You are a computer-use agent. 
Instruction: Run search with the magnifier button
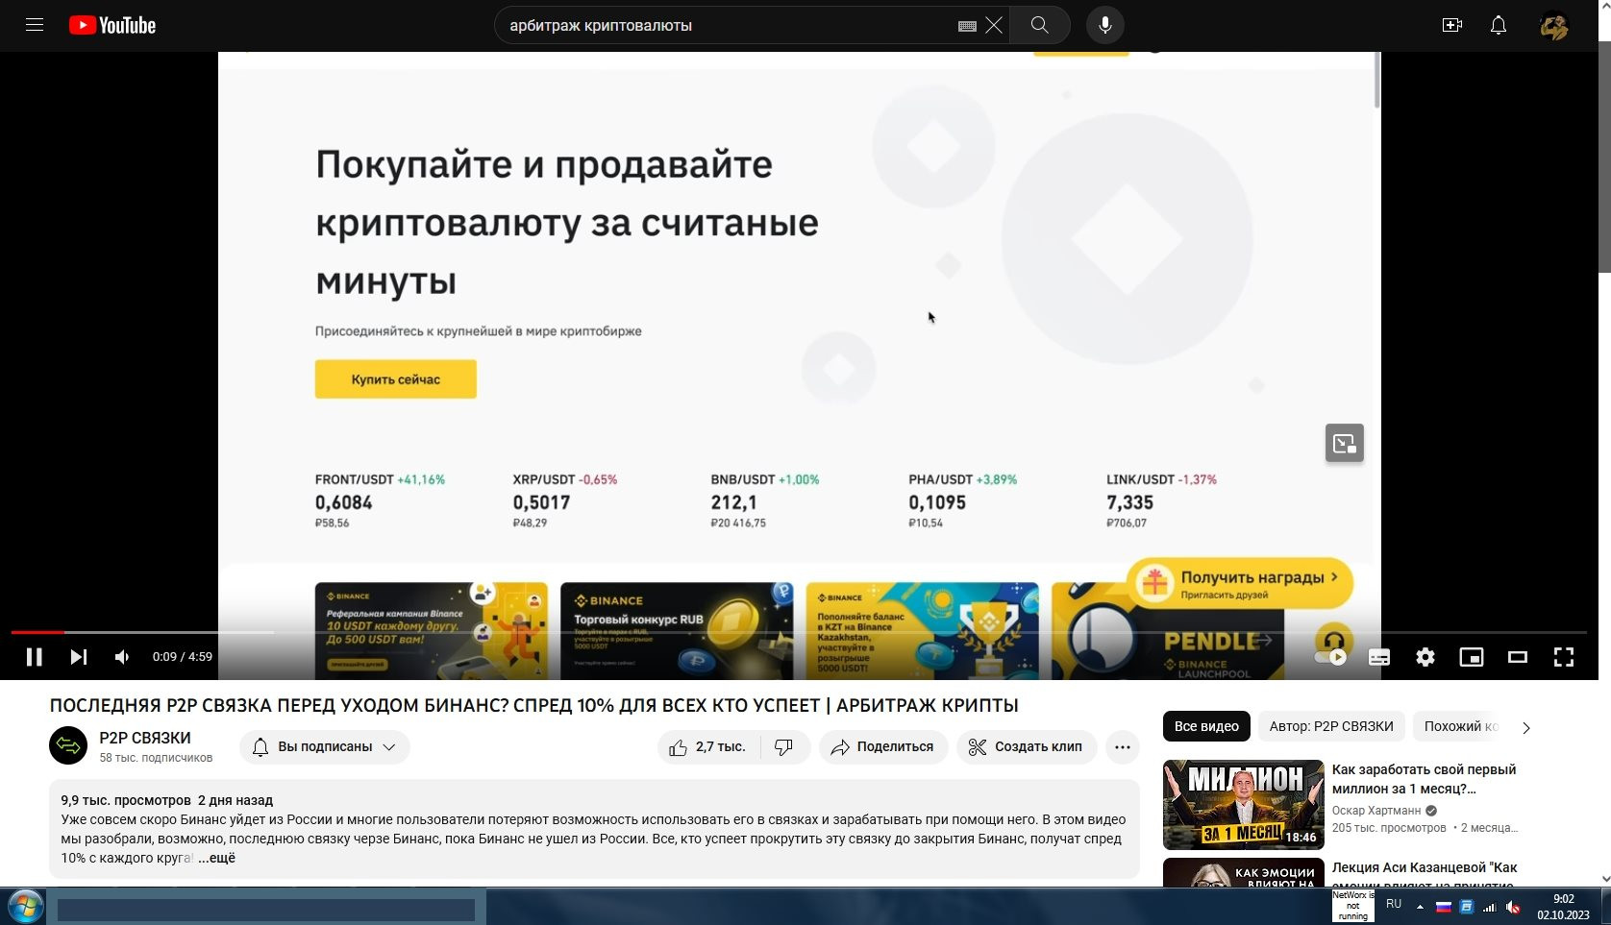click(x=1040, y=25)
